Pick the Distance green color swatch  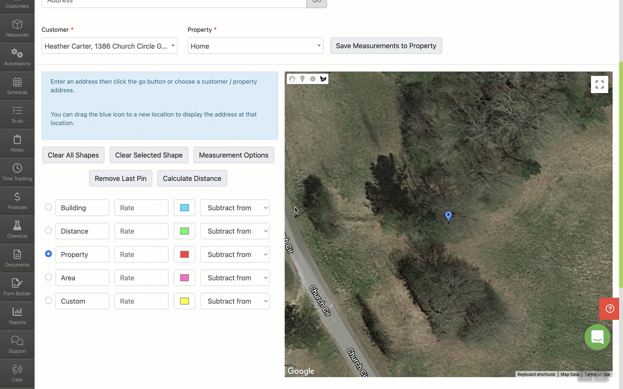(x=184, y=231)
